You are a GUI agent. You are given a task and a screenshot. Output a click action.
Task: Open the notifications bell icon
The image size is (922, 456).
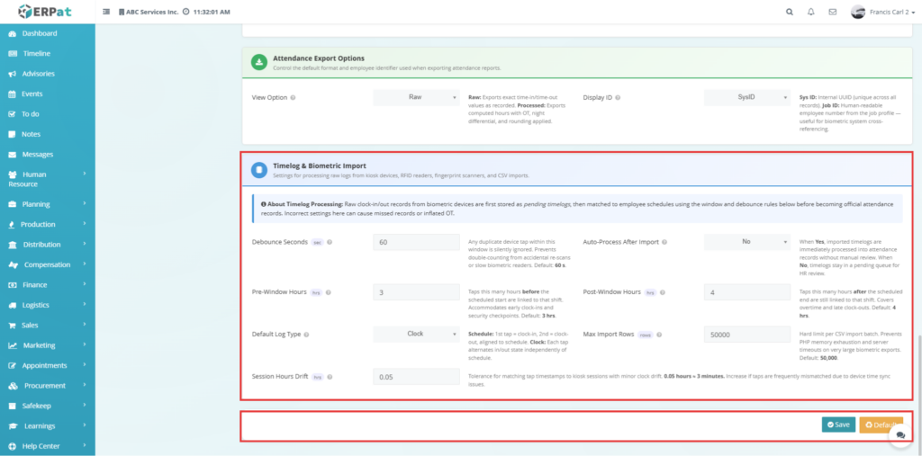click(x=811, y=13)
